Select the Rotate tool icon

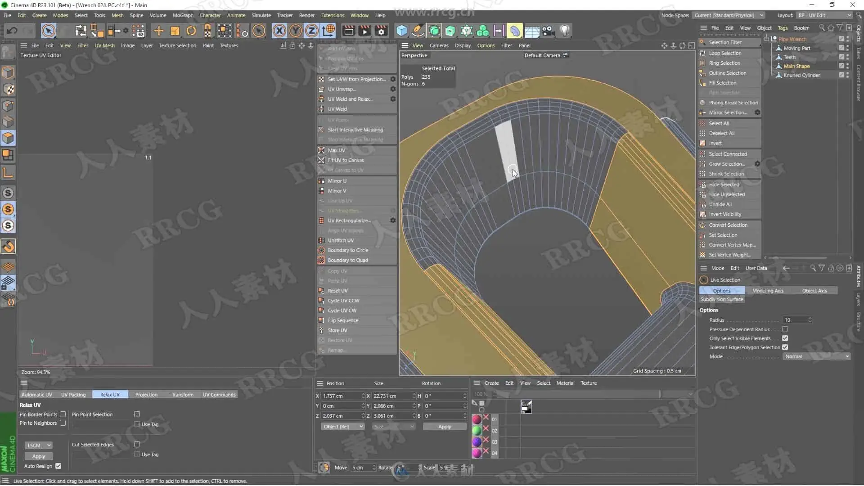pos(191,31)
